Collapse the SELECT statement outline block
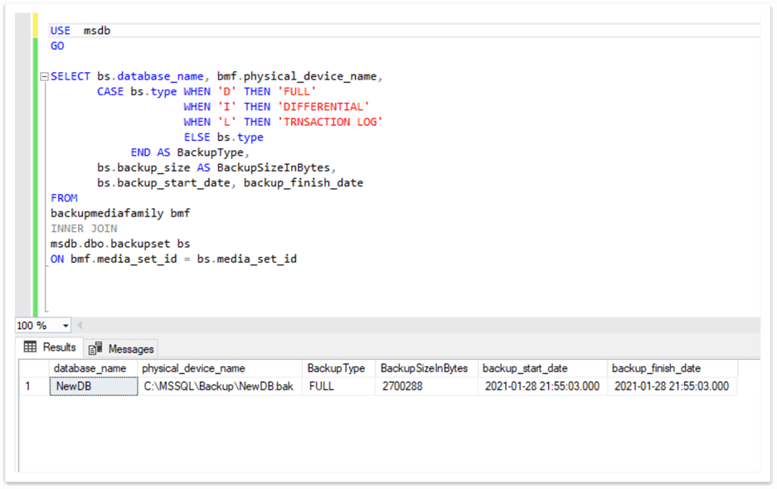777x489 pixels. click(44, 77)
